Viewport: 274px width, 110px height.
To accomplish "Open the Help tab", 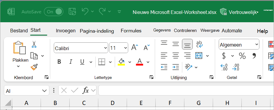I will pos(262,31).
